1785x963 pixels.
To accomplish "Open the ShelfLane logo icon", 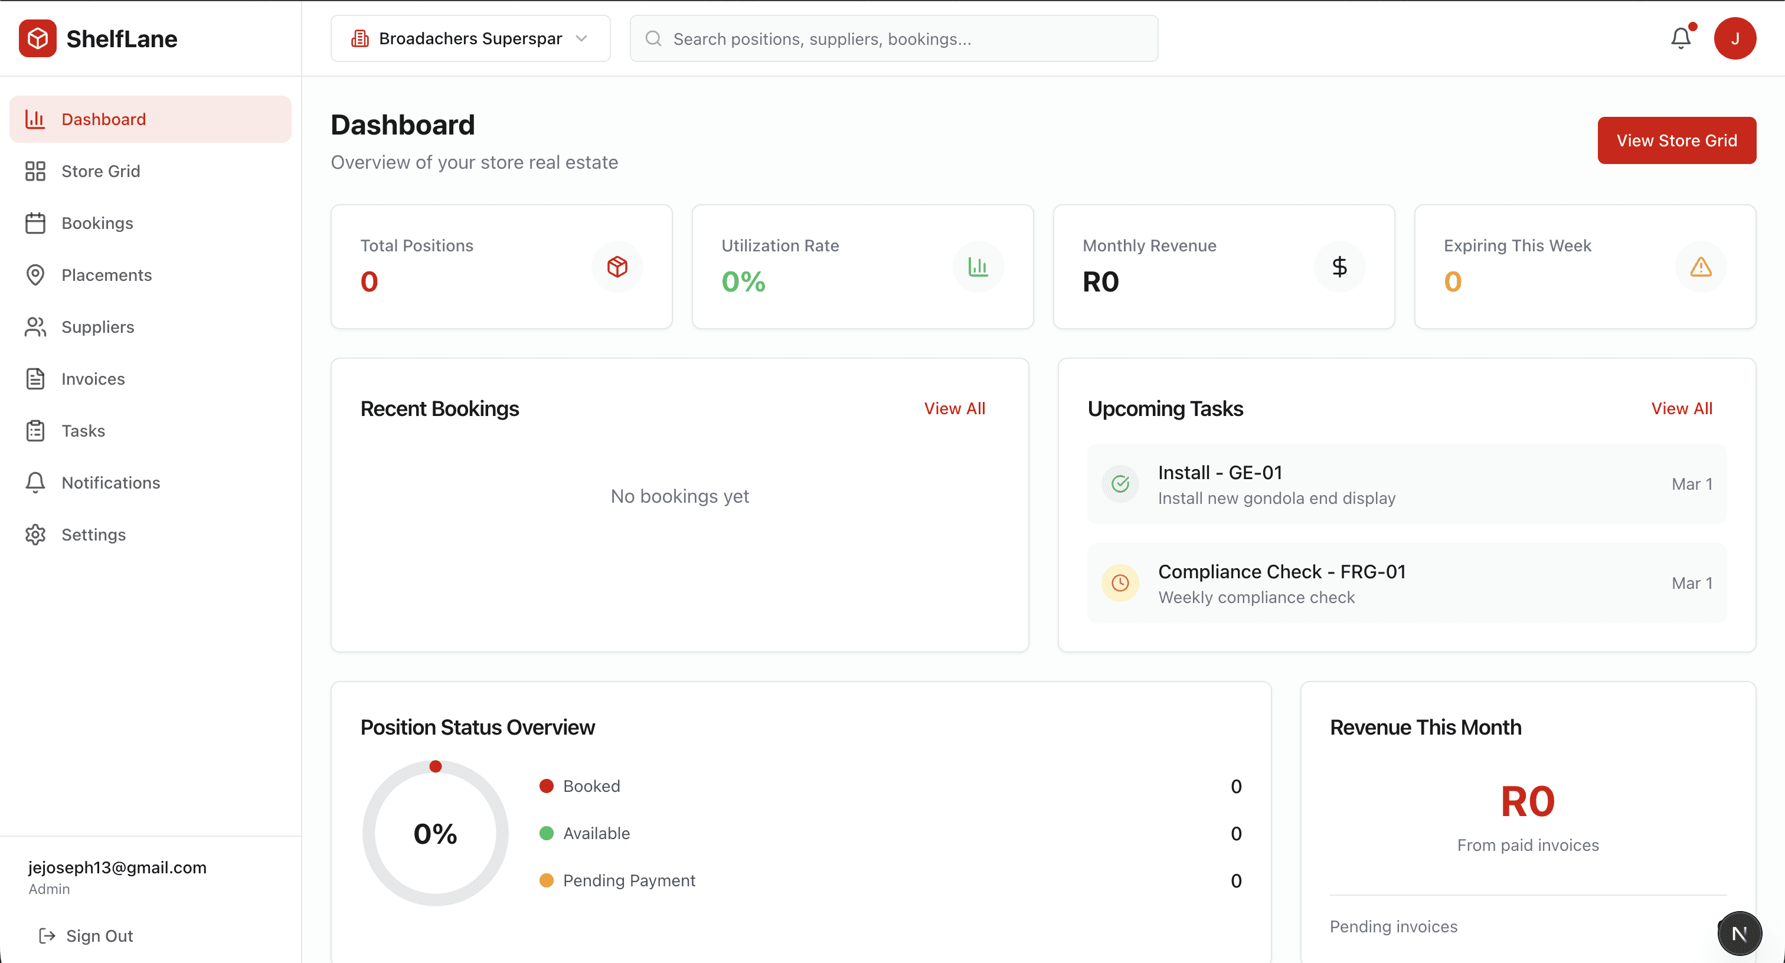I will tap(38, 38).
